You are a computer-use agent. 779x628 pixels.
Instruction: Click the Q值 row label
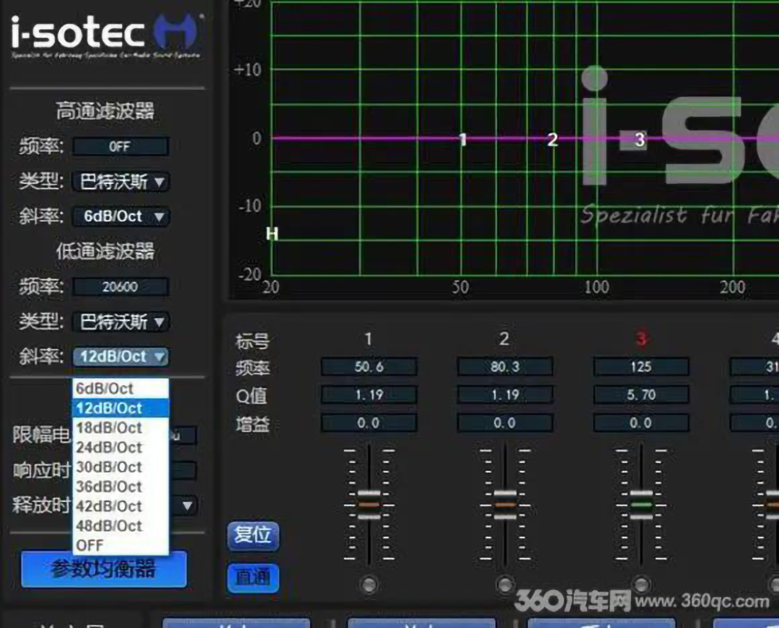point(252,396)
